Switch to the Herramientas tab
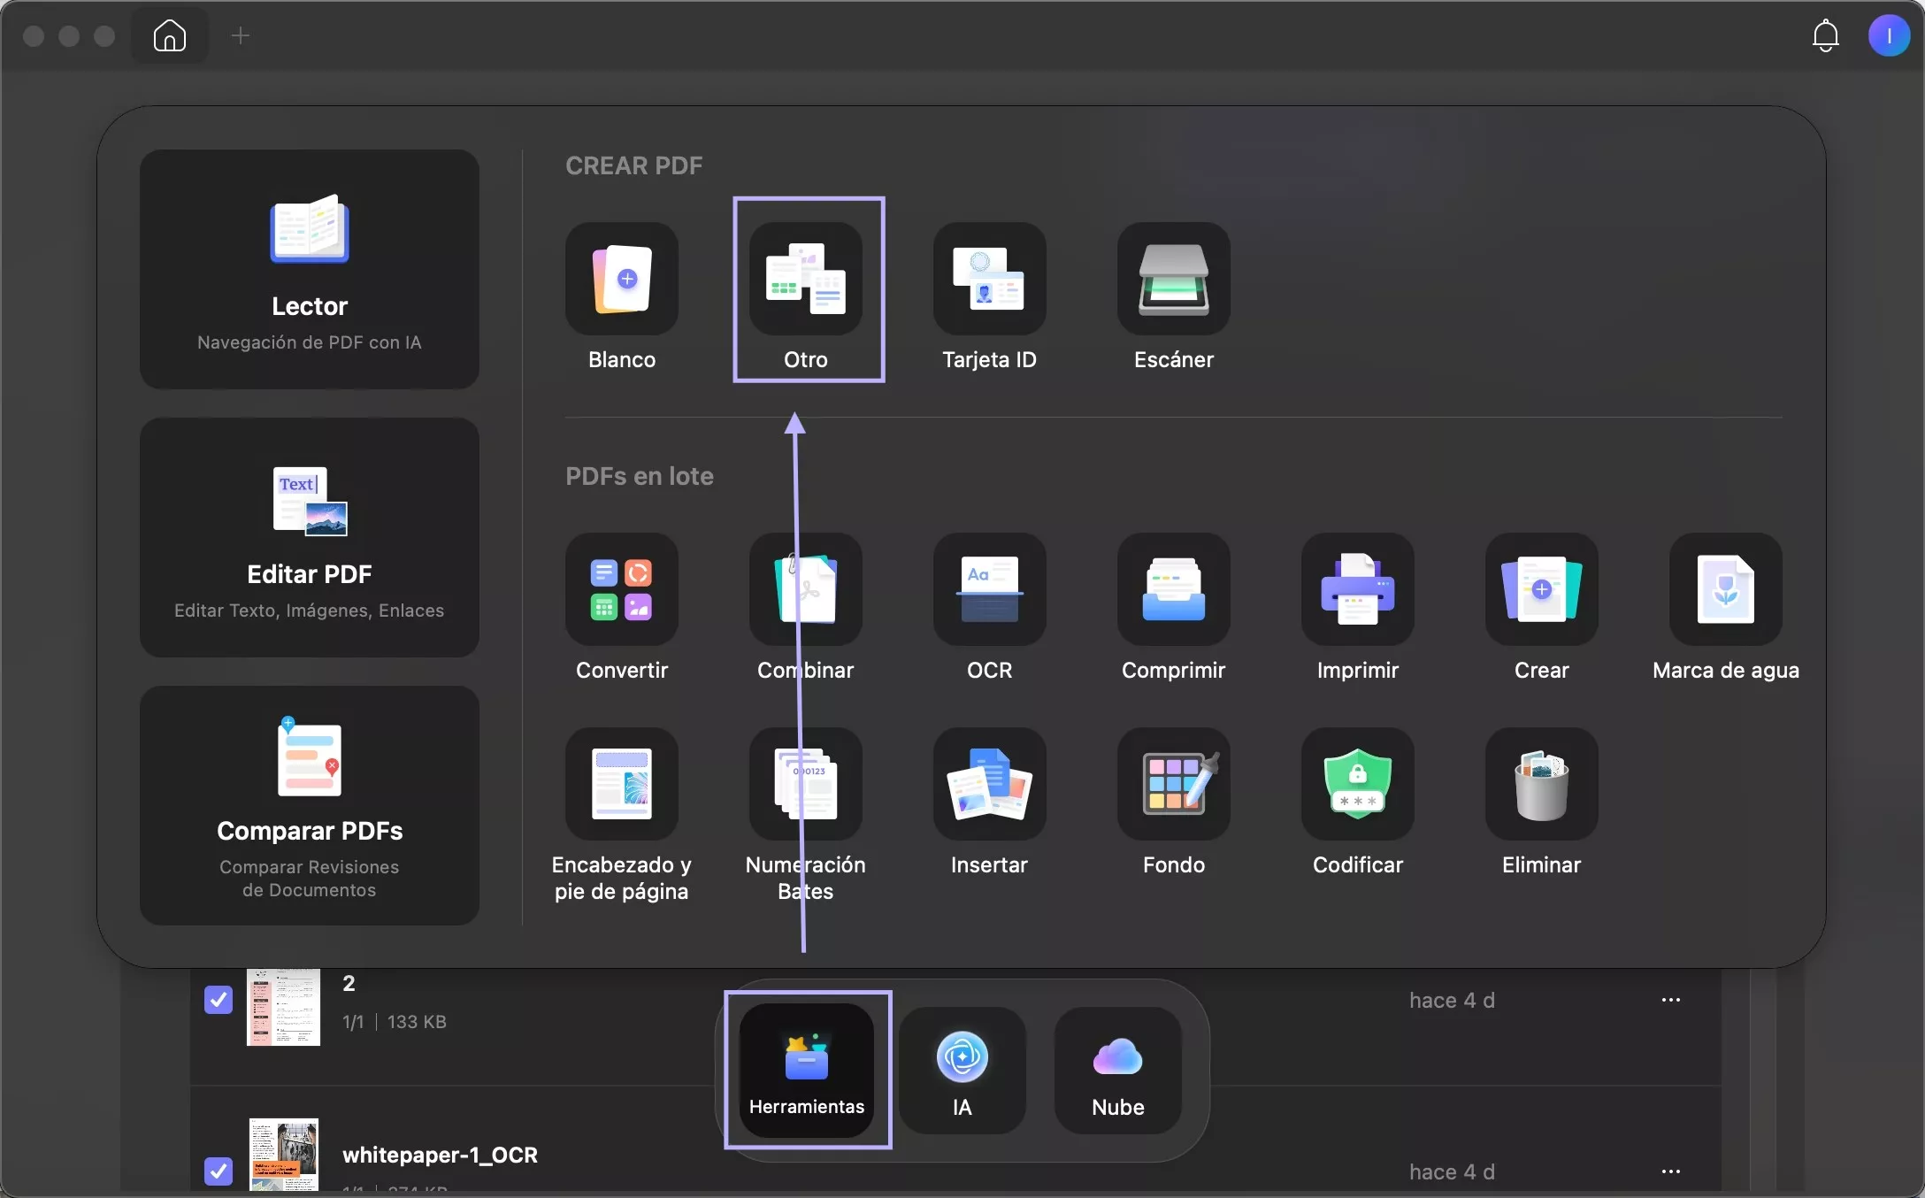 point(807,1071)
